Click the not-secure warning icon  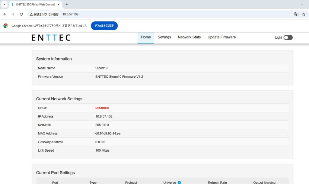[31, 14]
